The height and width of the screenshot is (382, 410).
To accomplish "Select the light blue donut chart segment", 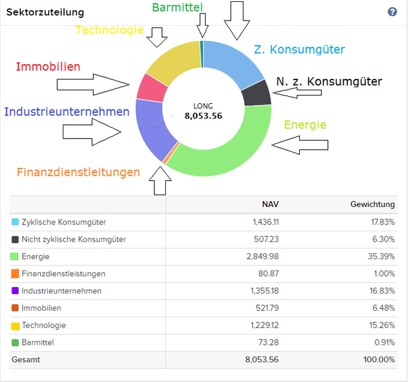I will pyautogui.click(x=233, y=63).
